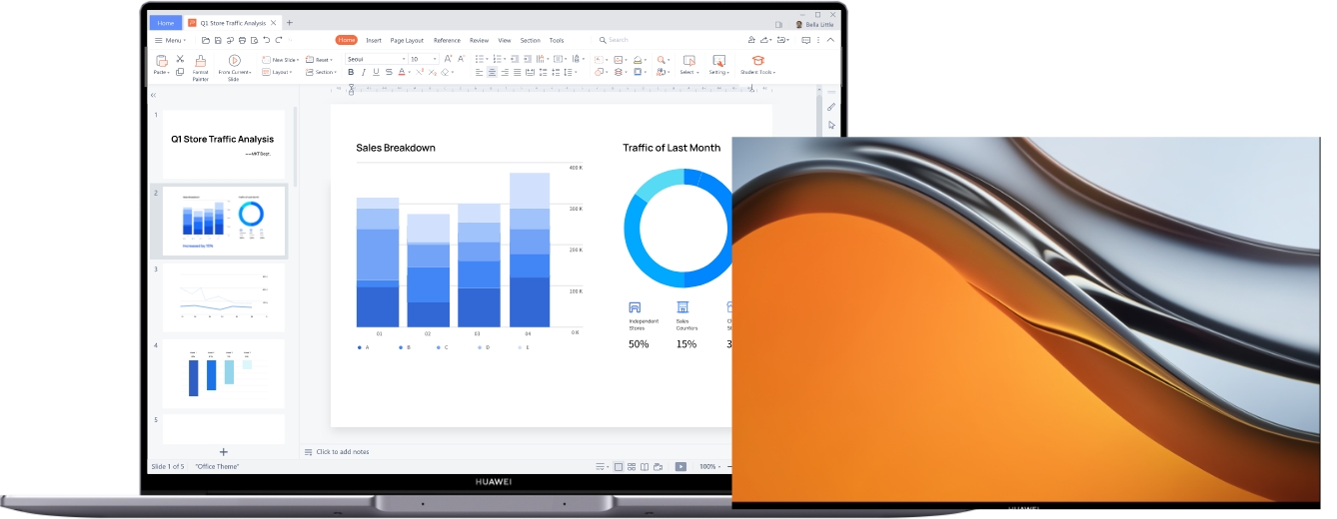Open the Student Tools icon
This screenshot has height=519, width=1337.
pyautogui.click(x=757, y=61)
